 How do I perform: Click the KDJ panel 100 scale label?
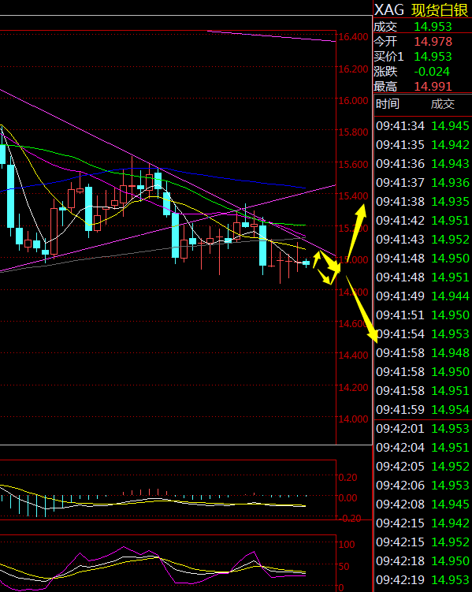tap(347, 544)
